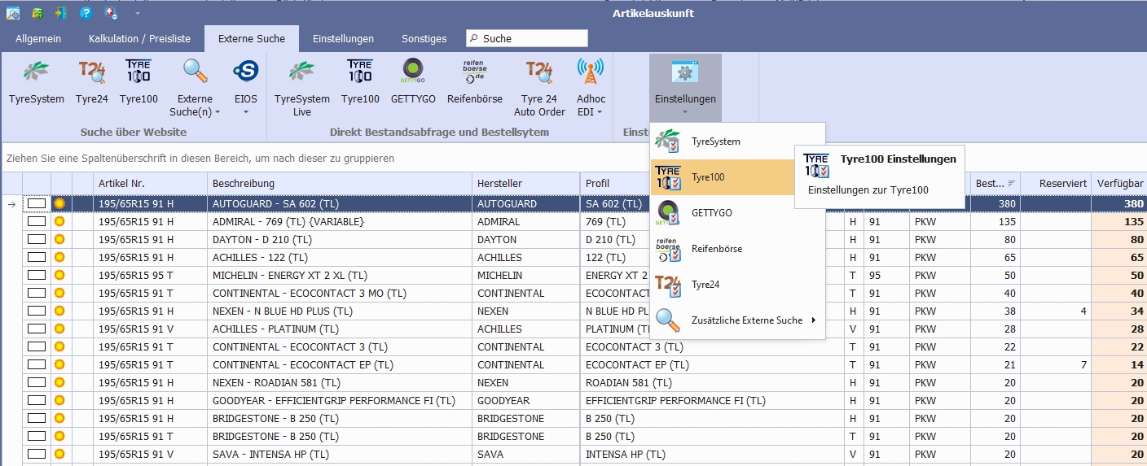Choose Tyre100 in the settings dropdown menu
The width and height of the screenshot is (1147, 466).
point(722,177)
